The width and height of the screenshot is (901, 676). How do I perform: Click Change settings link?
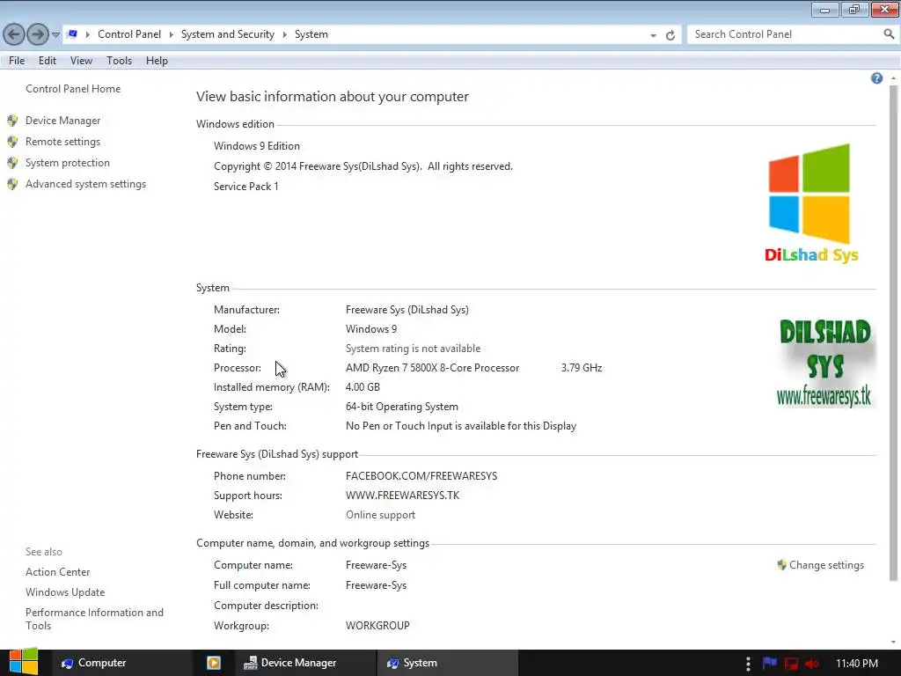[826, 565]
